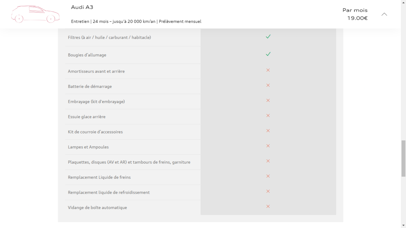Select the Vidange de boîte automatique row label
This screenshot has width=406, height=228.
97,208
